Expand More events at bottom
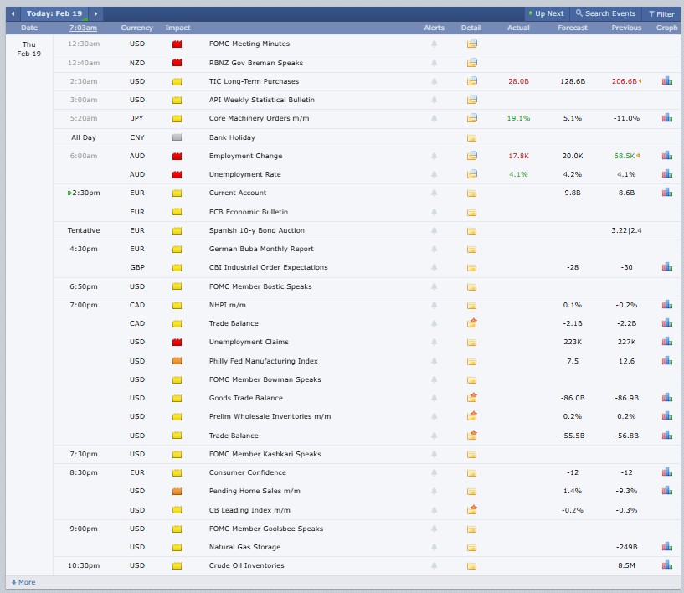684x593 pixels. (x=23, y=582)
